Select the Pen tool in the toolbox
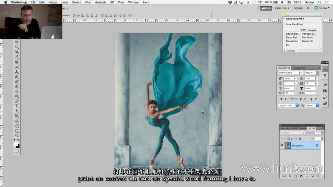333x187 pixels. click(17, 101)
